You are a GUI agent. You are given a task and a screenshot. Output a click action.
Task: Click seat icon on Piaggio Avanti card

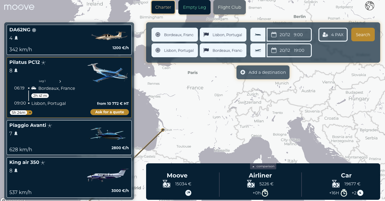[16, 133]
